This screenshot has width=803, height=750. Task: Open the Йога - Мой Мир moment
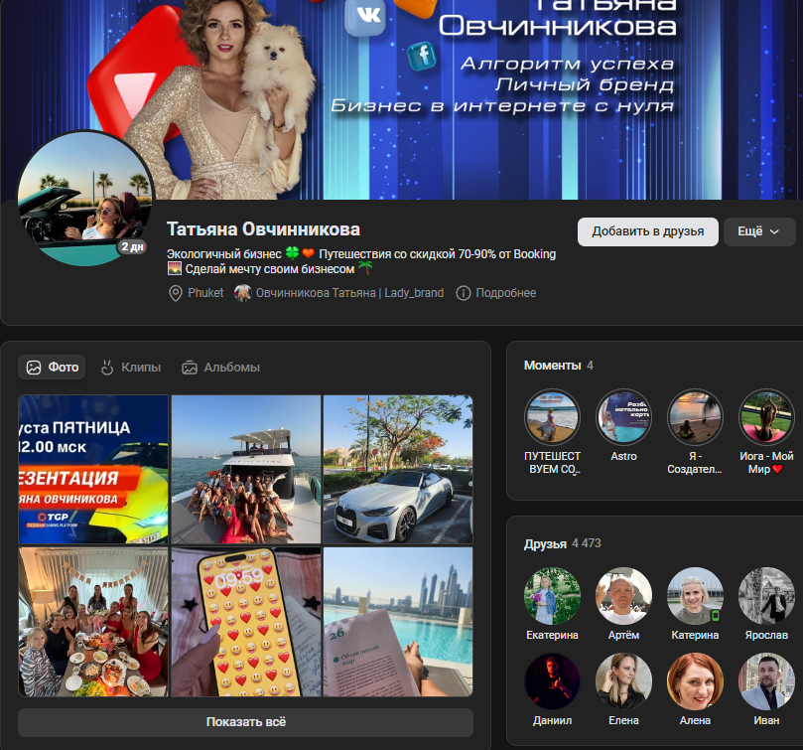(x=766, y=416)
